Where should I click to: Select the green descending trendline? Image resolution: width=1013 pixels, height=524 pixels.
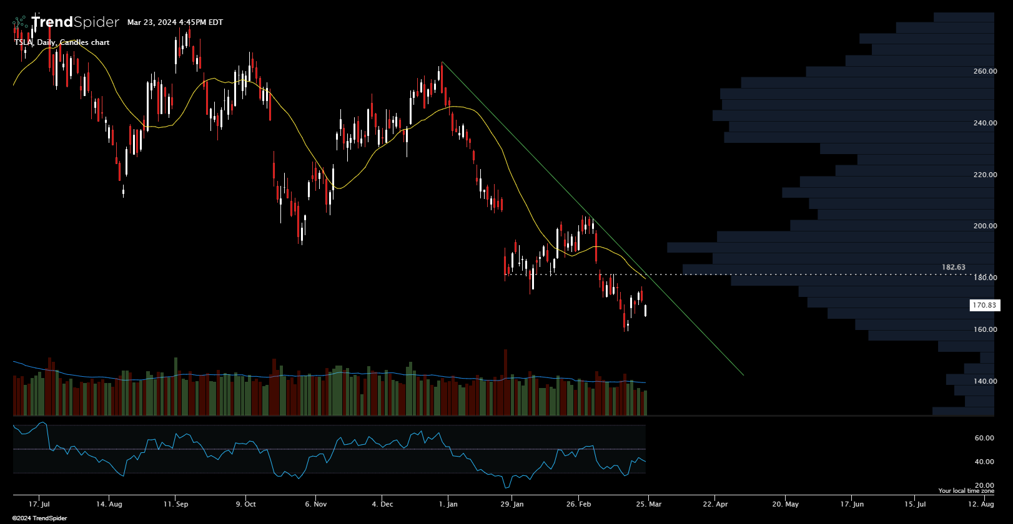[x=593, y=219]
